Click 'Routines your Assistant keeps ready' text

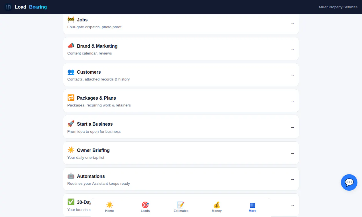(x=99, y=184)
